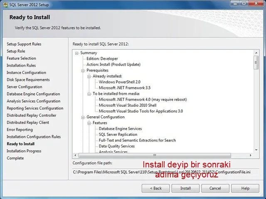Close the SQL Server 2012 Setup window
The height and width of the screenshot is (199, 266).
point(256,3)
